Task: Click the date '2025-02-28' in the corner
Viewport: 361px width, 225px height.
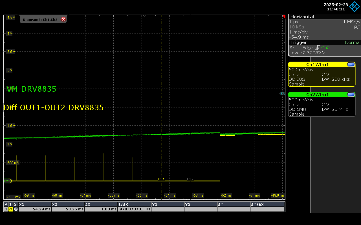Action: point(336,4)
